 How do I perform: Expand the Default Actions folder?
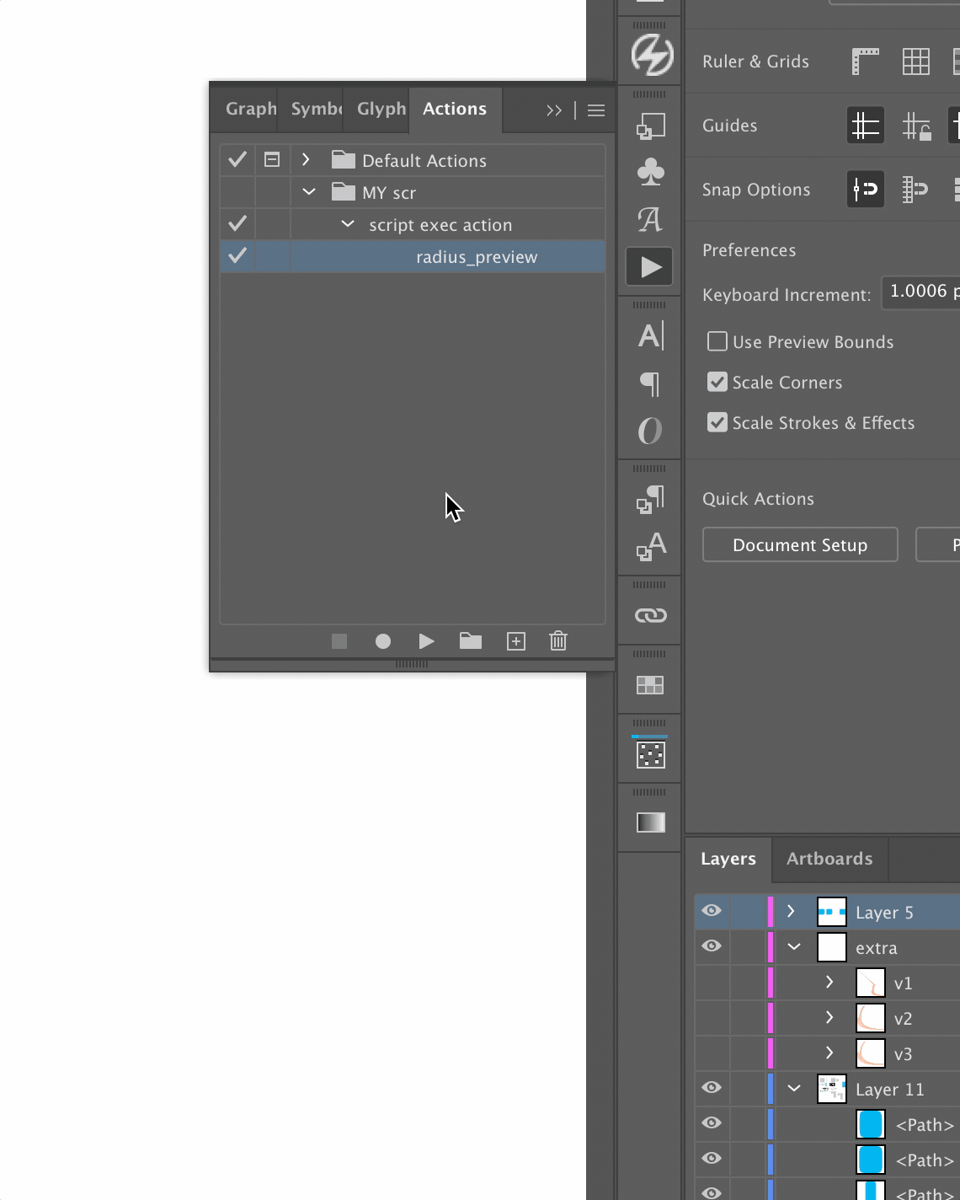tap(306, 159)
